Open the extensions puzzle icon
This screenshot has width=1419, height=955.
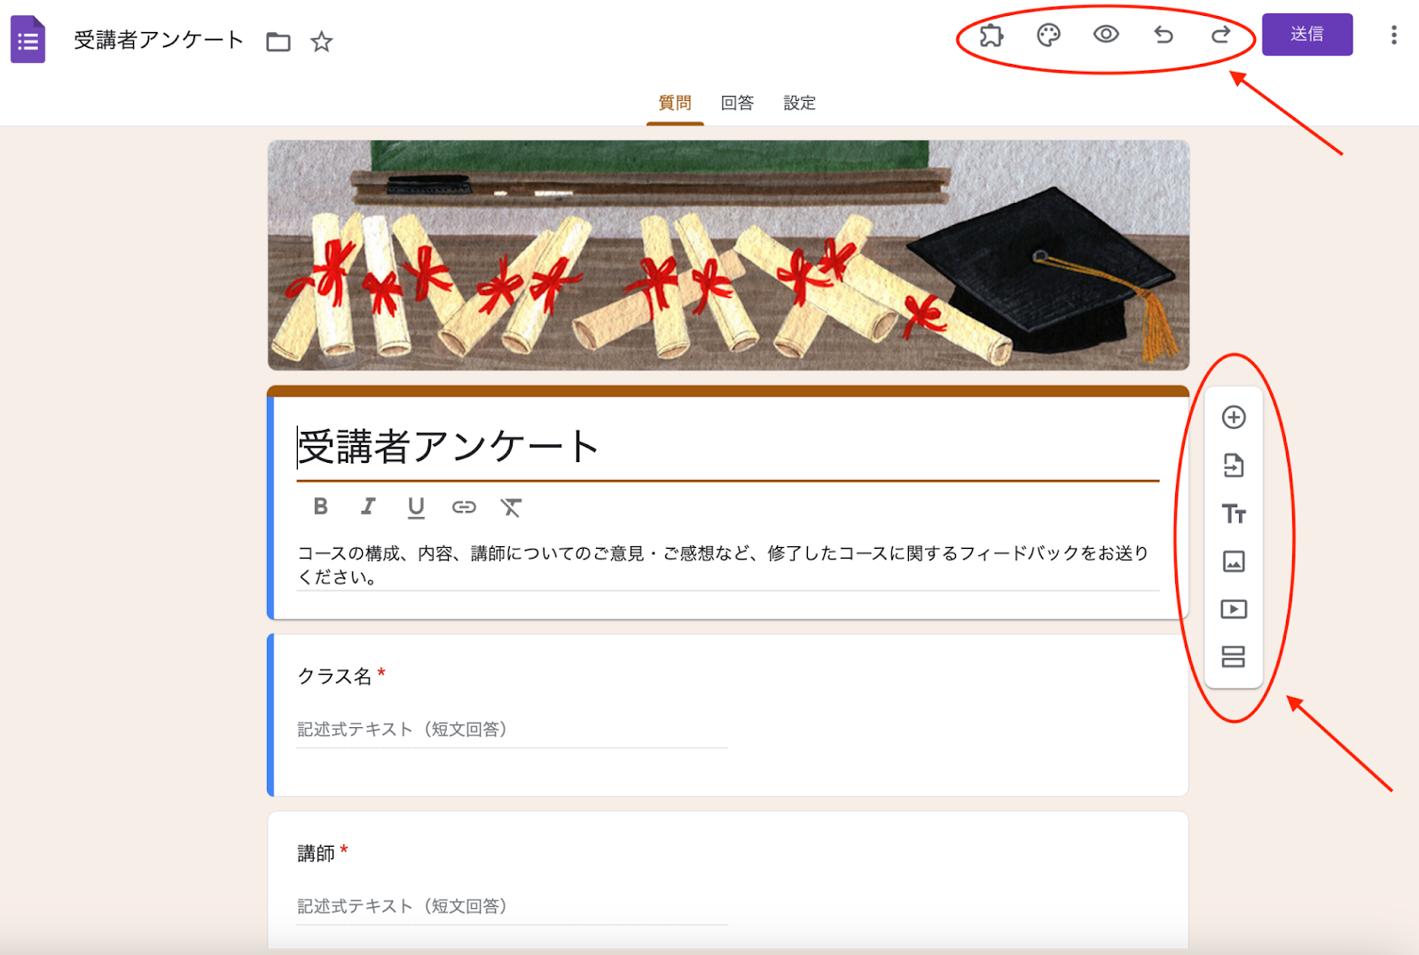991,36
